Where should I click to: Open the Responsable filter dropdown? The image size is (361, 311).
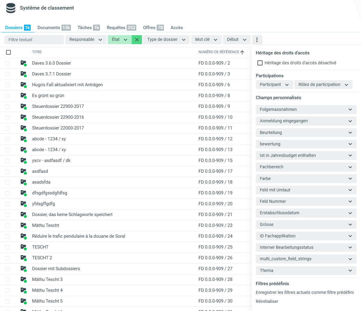click(x=86, y=40)
